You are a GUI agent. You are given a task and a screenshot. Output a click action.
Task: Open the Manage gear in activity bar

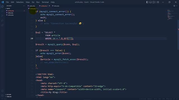pyautogui.click(x=2, y=96)
